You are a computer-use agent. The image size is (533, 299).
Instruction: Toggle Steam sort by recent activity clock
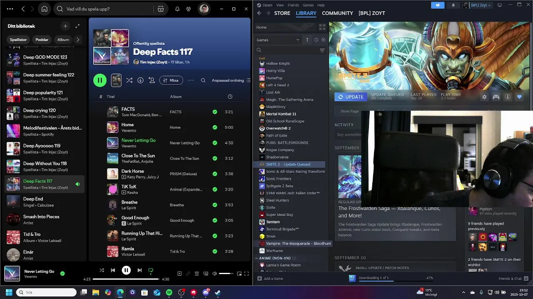pos(316,40)
